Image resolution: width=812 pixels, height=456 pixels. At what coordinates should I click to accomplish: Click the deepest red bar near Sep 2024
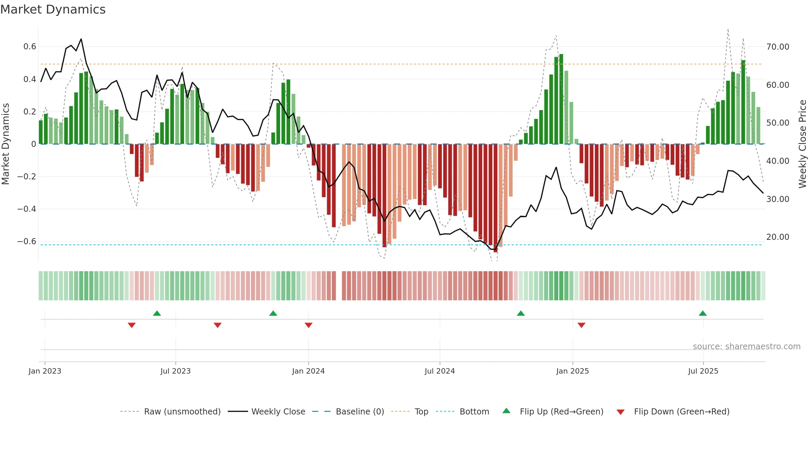point(496,198)
